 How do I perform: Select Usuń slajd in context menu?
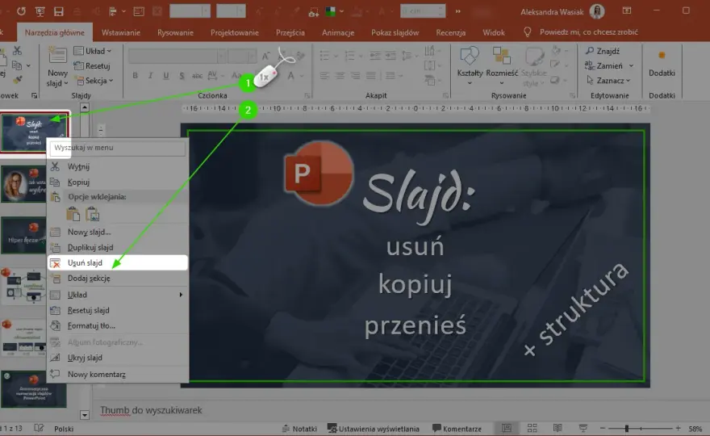pyautogui.click(x=118, y=263)
